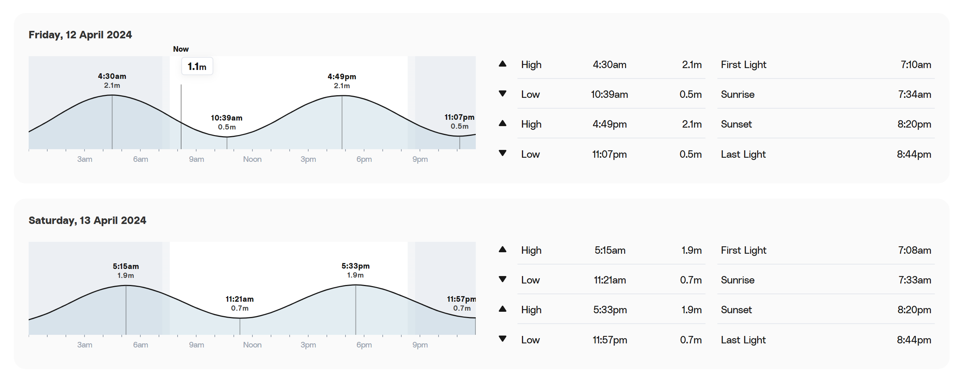Click the 11:21am low label on Saturday's chart
959x375 pixels.
(x=240, y=299)
